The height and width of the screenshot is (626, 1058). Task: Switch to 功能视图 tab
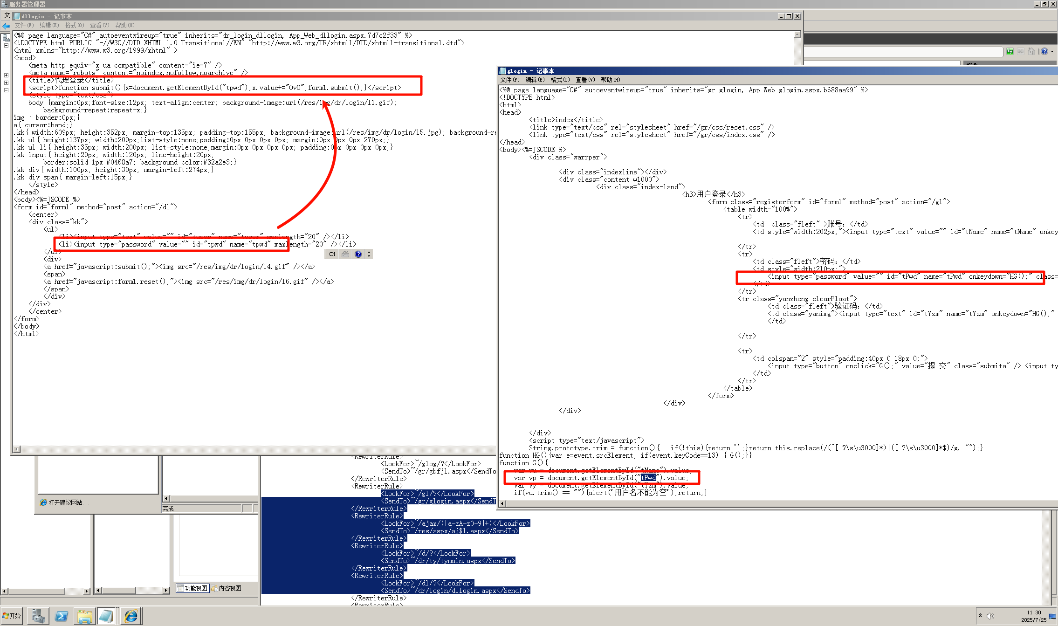(x=192, y=588)
